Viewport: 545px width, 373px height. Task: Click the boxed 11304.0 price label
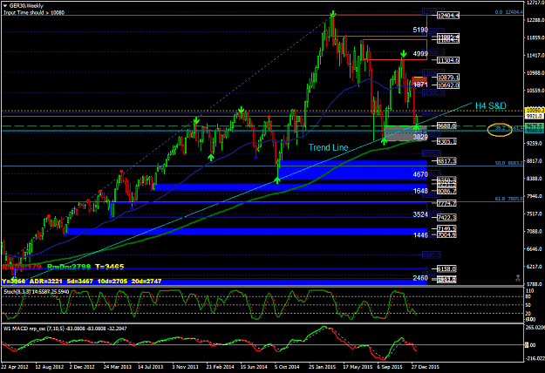(448, 60)
